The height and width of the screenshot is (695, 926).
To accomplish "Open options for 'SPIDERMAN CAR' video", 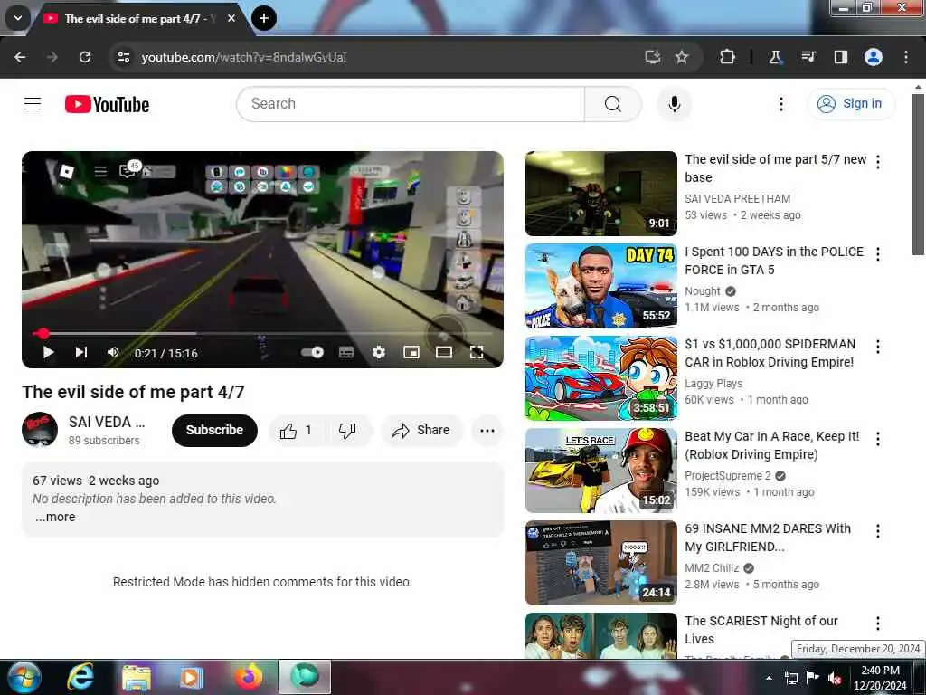I will point(878,347).
